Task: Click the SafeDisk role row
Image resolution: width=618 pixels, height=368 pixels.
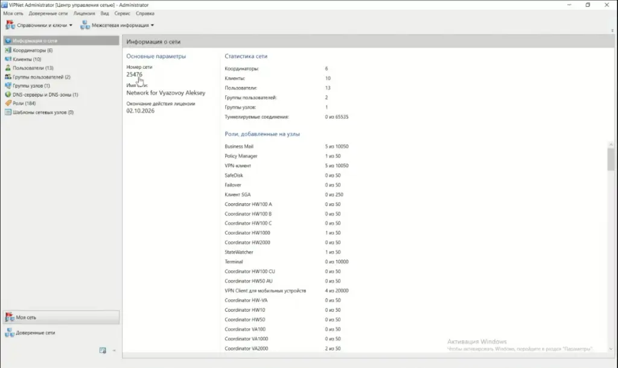Action: pyautogui.click(x=282, y=176)
